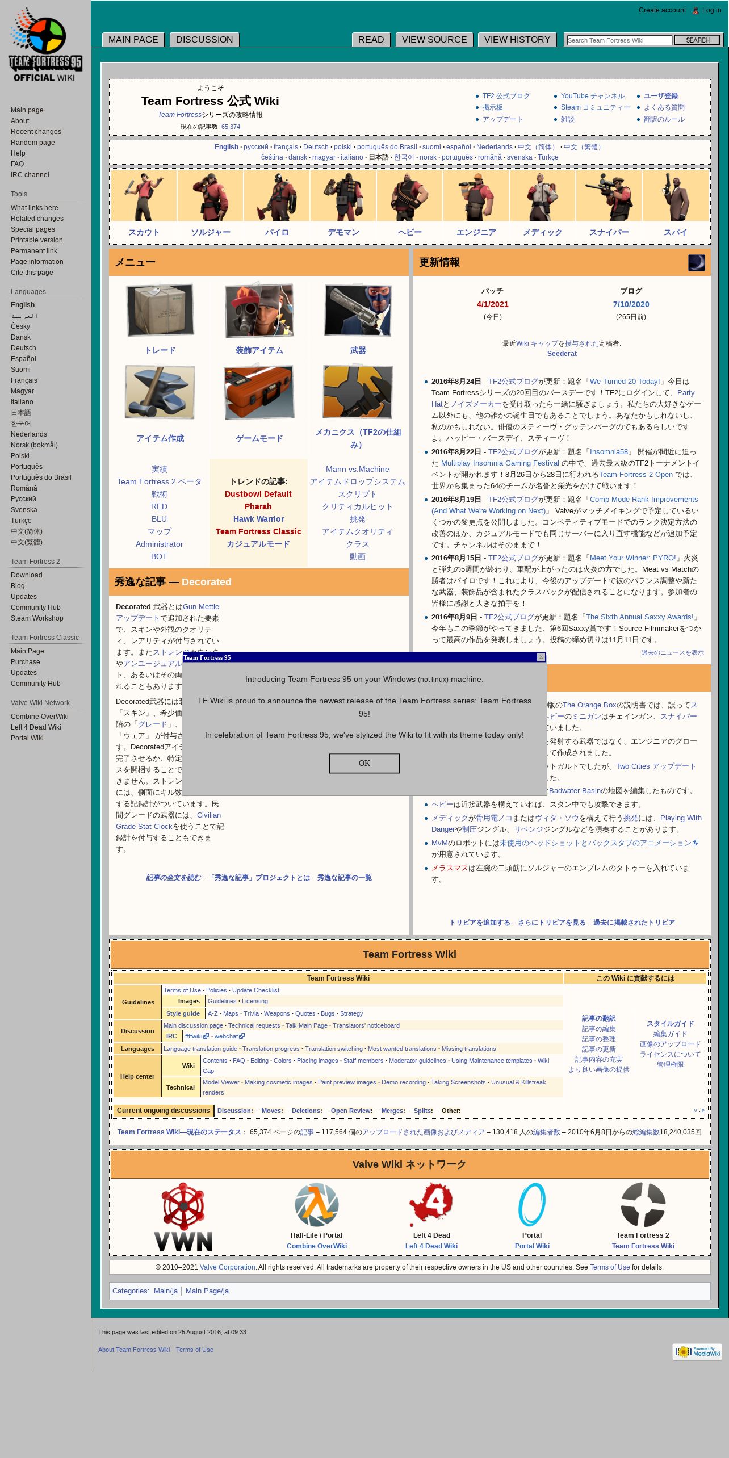Open the Engineer class portrait

[x=476, y=196]
